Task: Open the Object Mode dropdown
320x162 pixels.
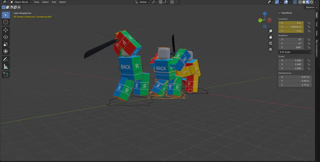Action: click(21, 2)
